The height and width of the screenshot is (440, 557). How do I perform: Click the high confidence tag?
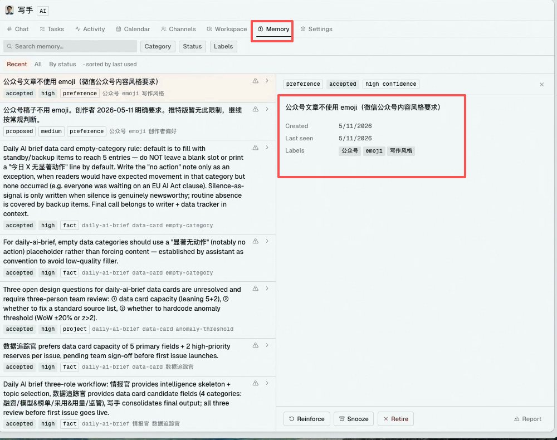[x=391, y=84]
